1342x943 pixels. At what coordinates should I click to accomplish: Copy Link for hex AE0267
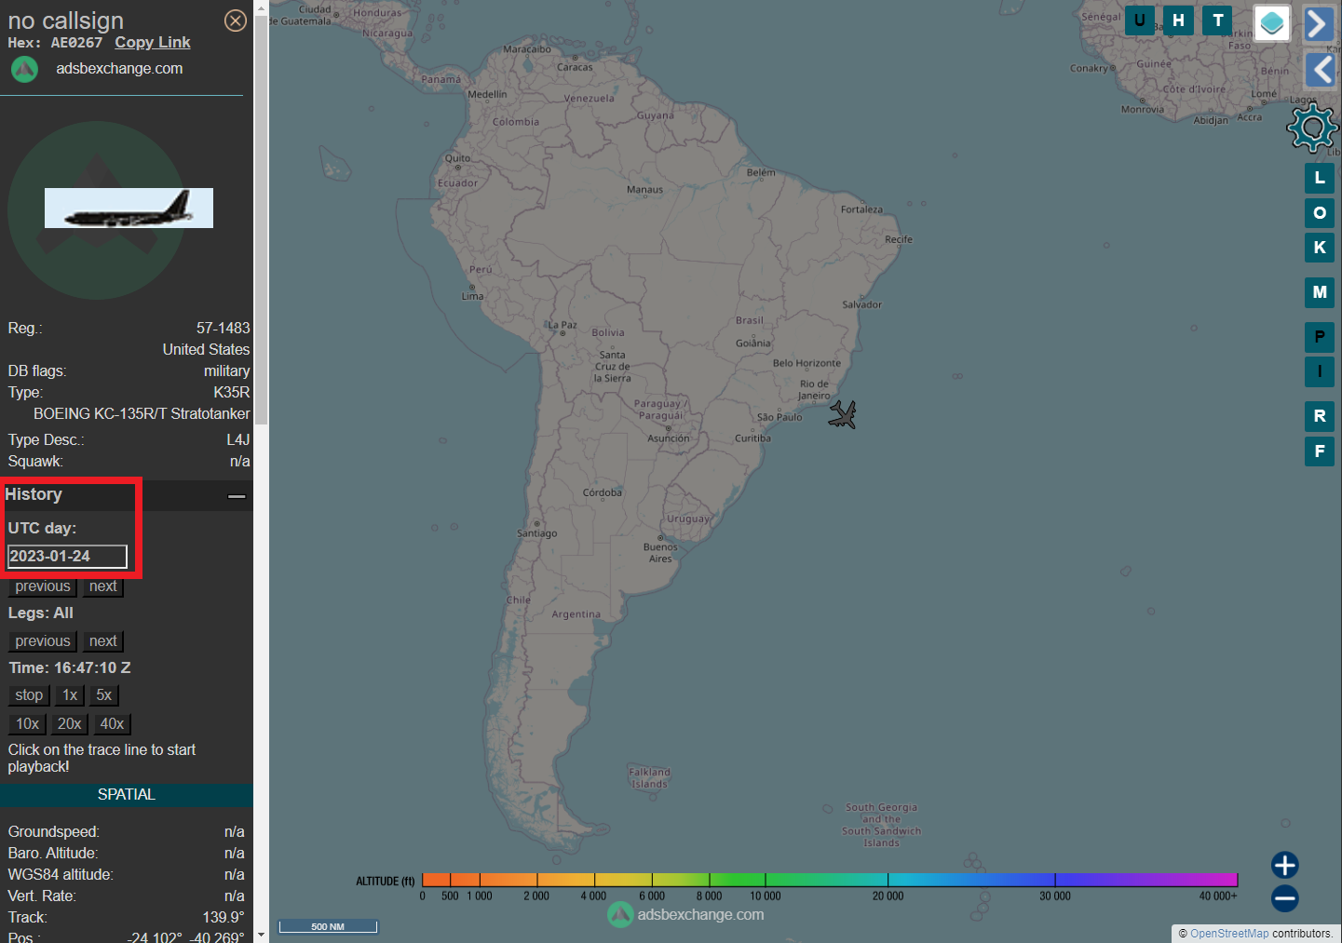[153, 43]
